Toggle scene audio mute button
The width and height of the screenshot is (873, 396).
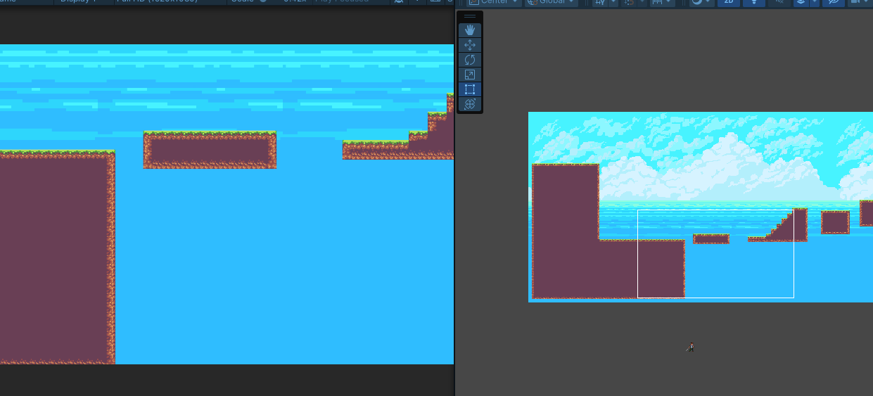tap(779, 2)
